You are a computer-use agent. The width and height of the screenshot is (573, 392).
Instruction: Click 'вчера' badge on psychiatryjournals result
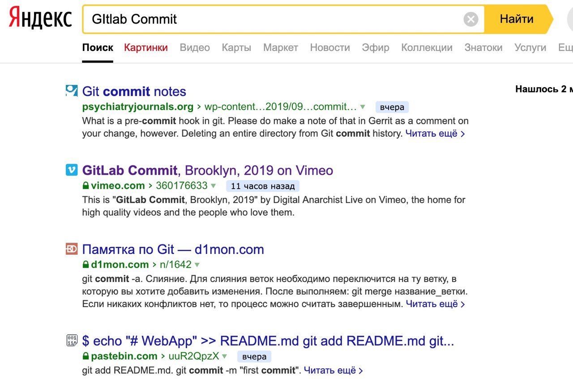point(392,107)
